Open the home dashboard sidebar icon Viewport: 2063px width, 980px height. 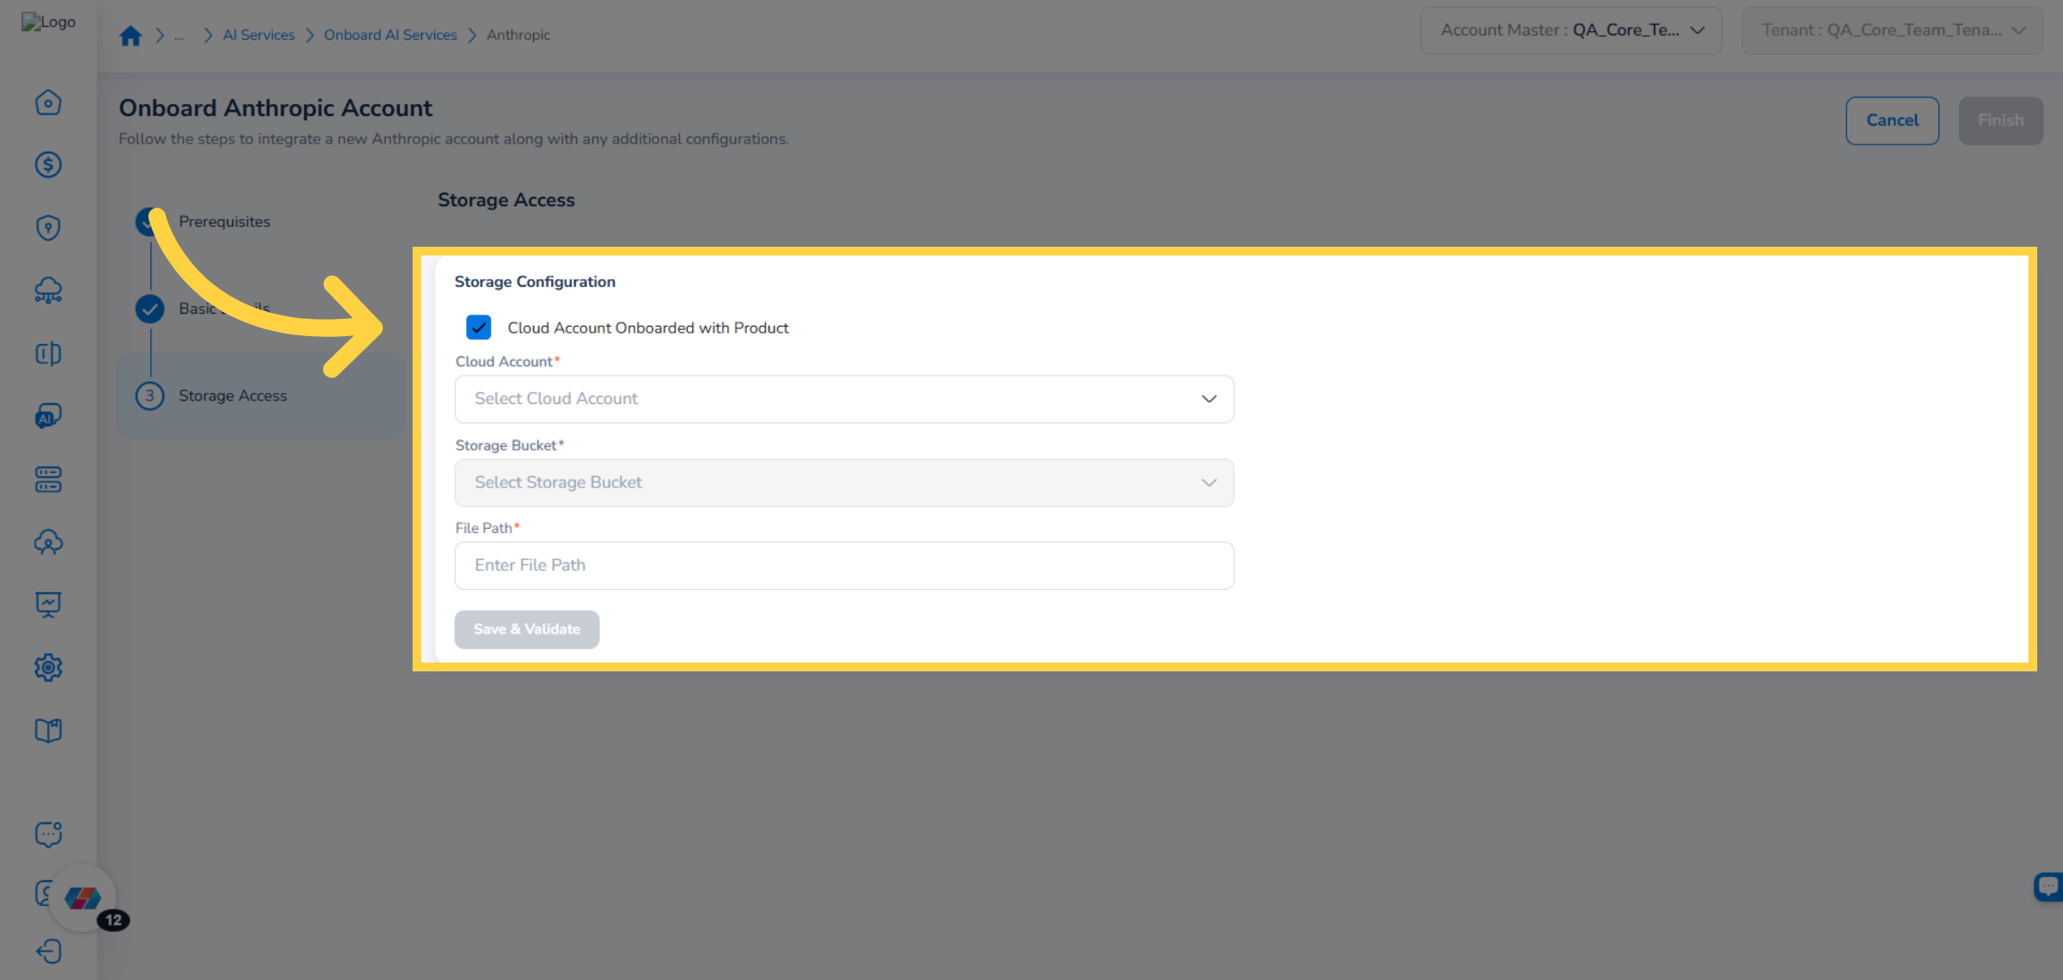tap(48, 101)
